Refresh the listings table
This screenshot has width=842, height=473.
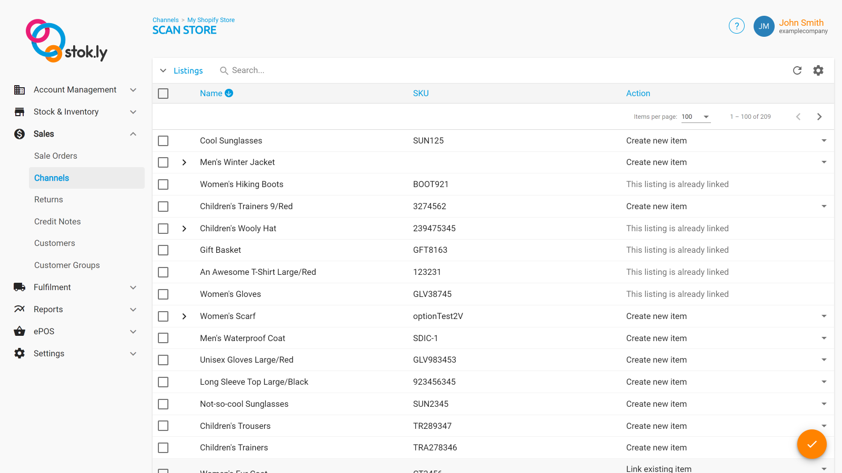click(x=797, y=70)
